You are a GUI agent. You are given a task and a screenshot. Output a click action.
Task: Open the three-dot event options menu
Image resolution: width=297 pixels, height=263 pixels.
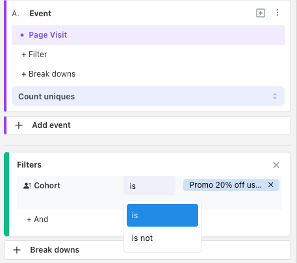point(278,12)
